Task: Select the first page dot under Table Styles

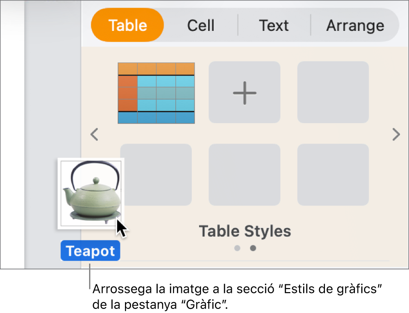Action: 237,248
